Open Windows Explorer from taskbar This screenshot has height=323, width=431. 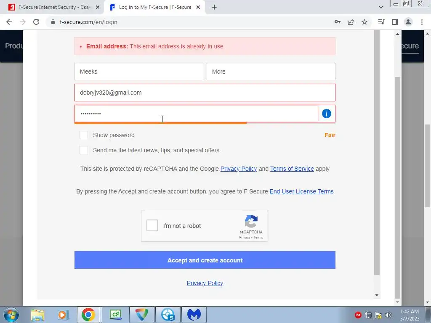pyautogui.click(x=37, y=315)
